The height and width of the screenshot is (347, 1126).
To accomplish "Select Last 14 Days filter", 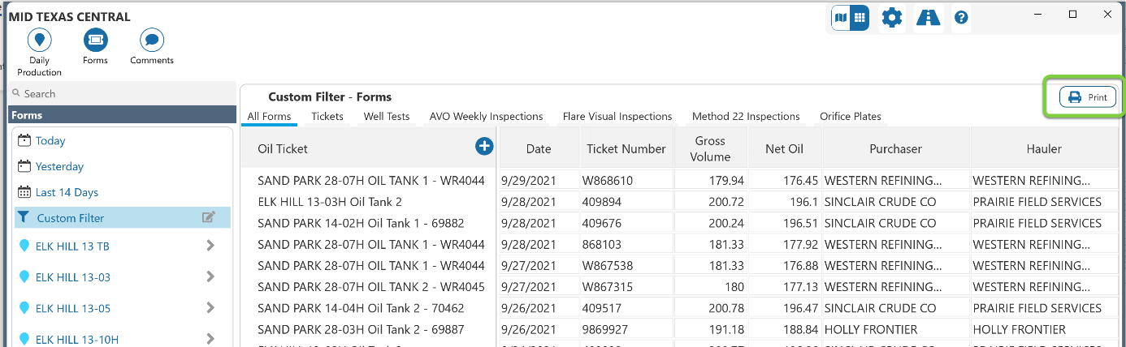I will click(67, 192).
